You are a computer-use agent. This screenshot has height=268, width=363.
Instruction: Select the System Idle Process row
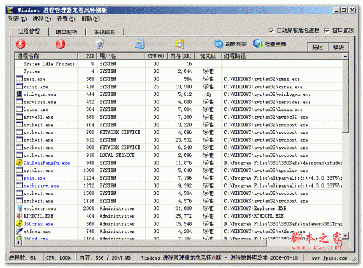tap(178, 63)
